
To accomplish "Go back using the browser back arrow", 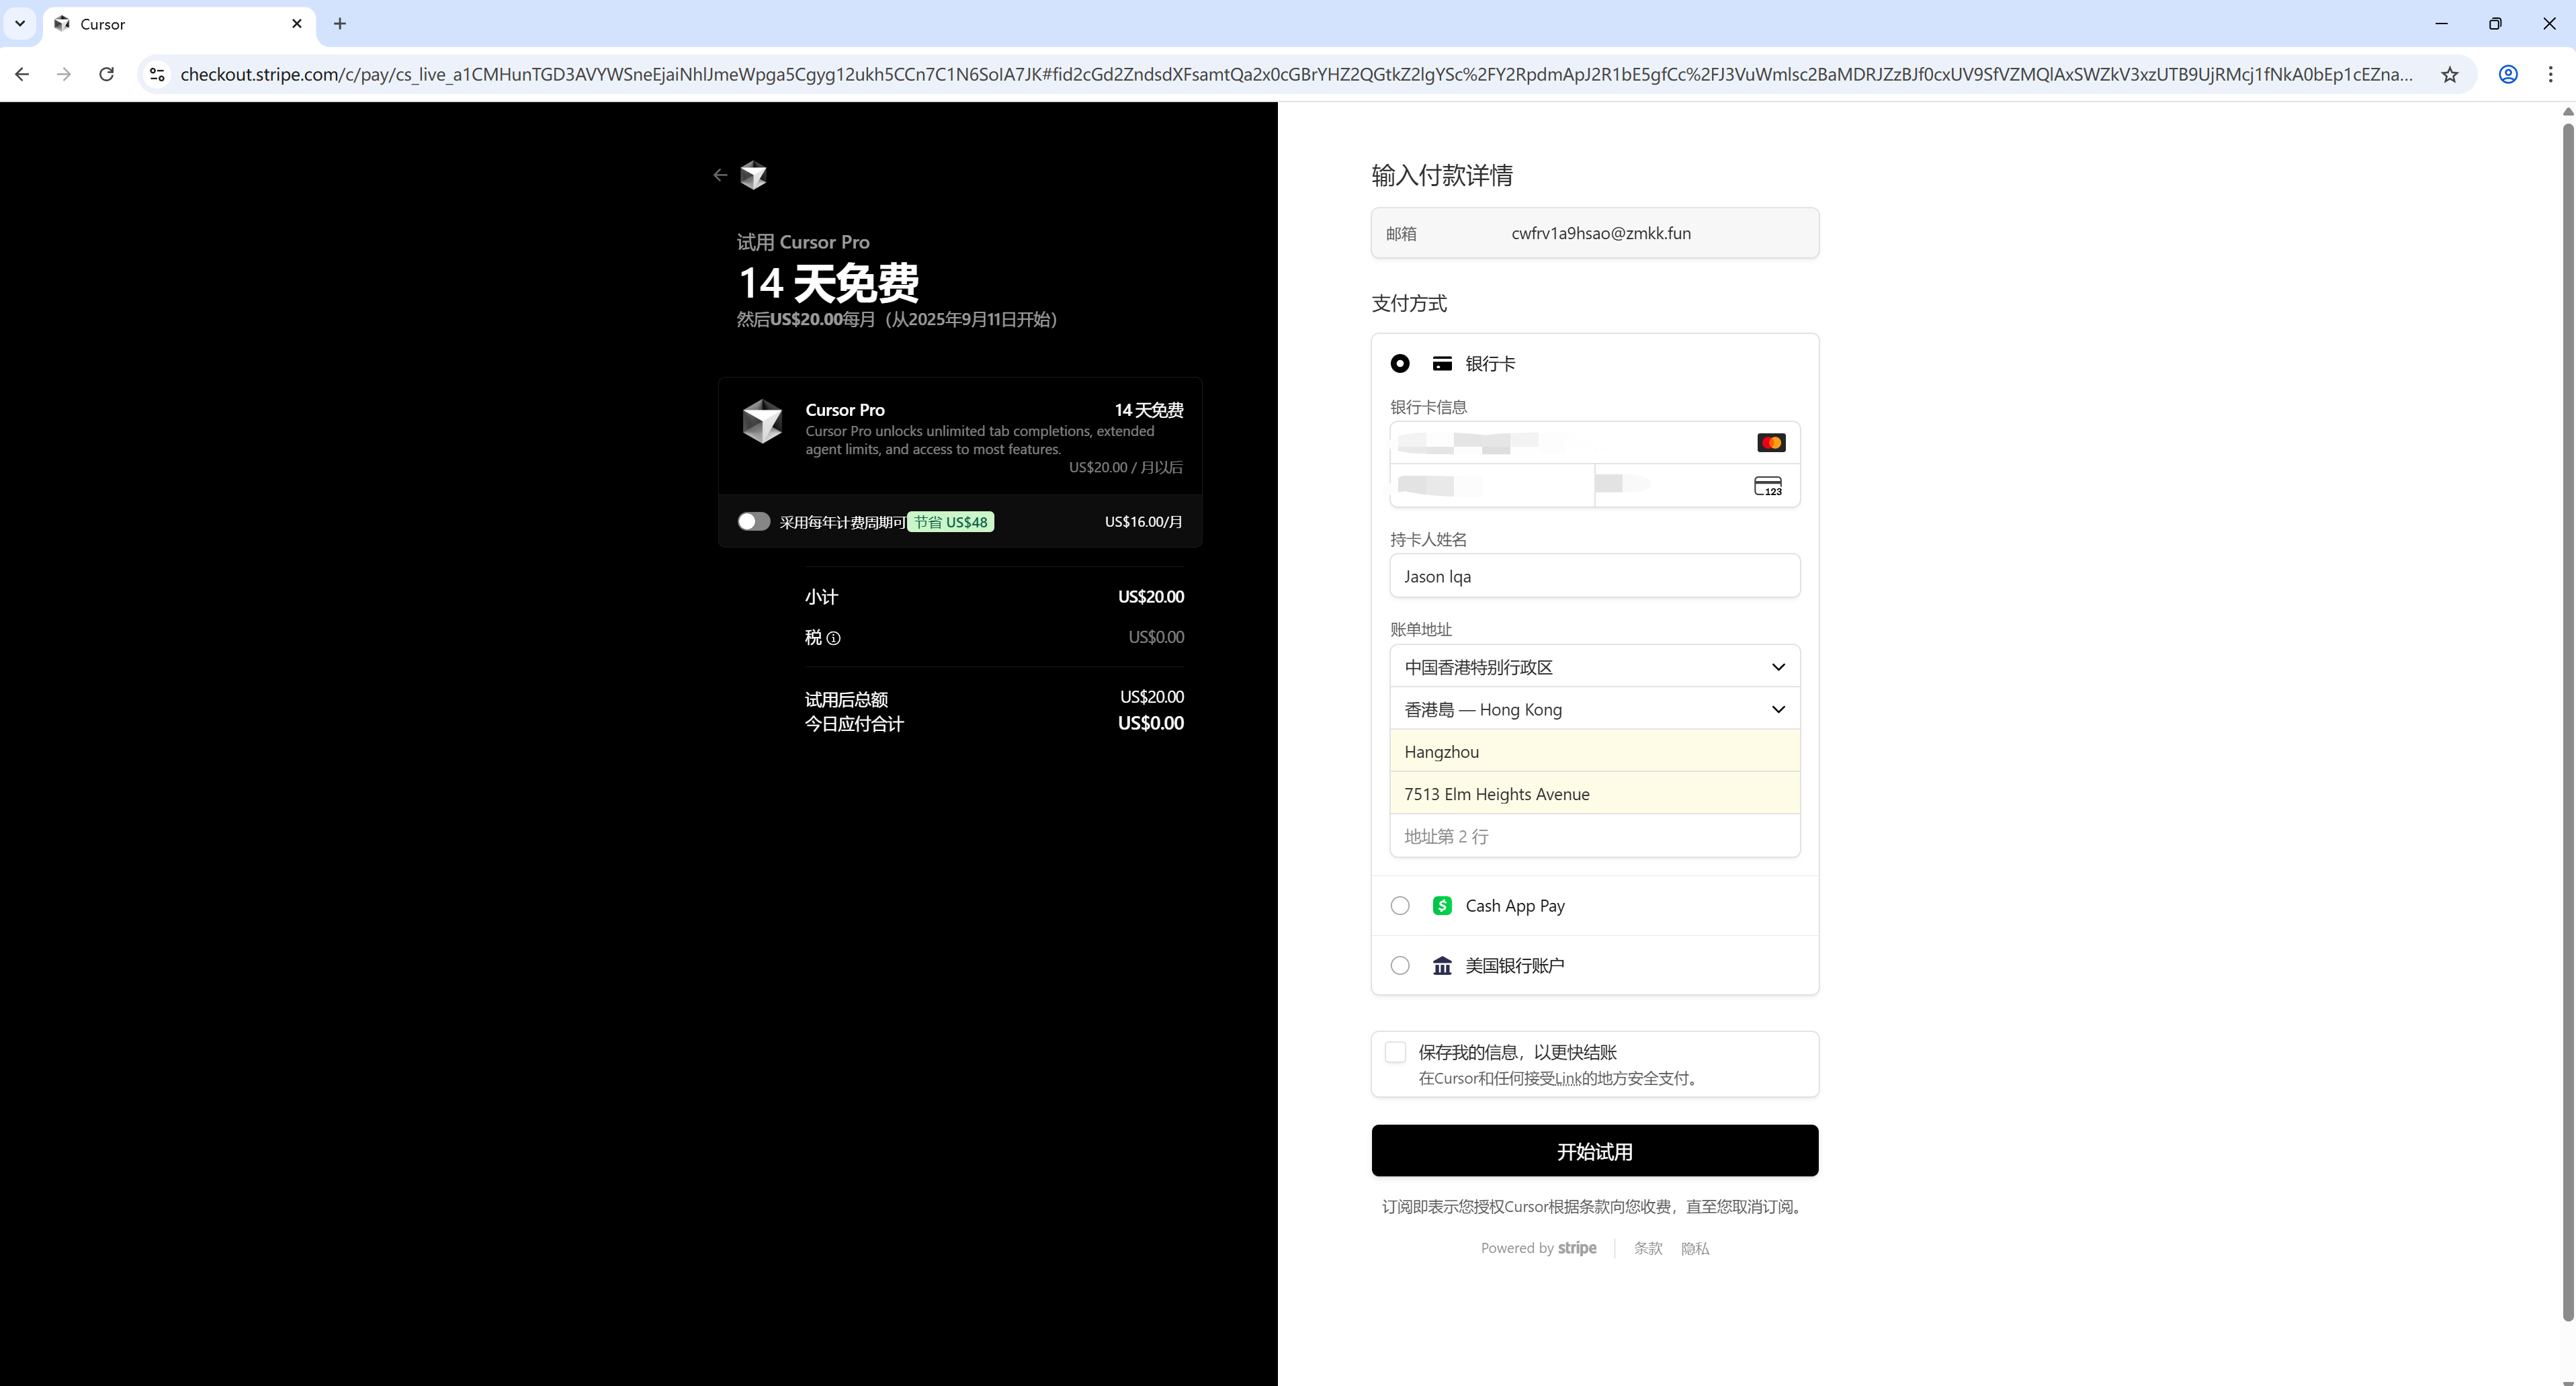I will (x=22, y=74).
